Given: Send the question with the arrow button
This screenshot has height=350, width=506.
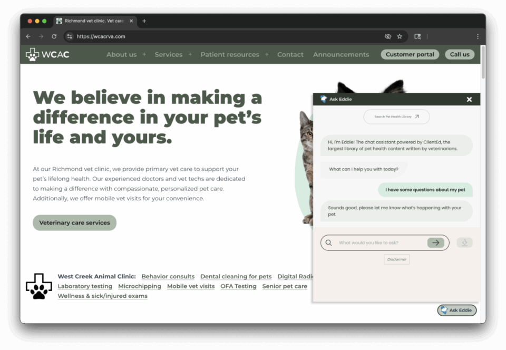Looking at the screenshot, I should click(435, 242).
